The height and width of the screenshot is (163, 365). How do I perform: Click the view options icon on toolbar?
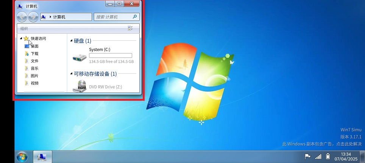coord(130,28)
